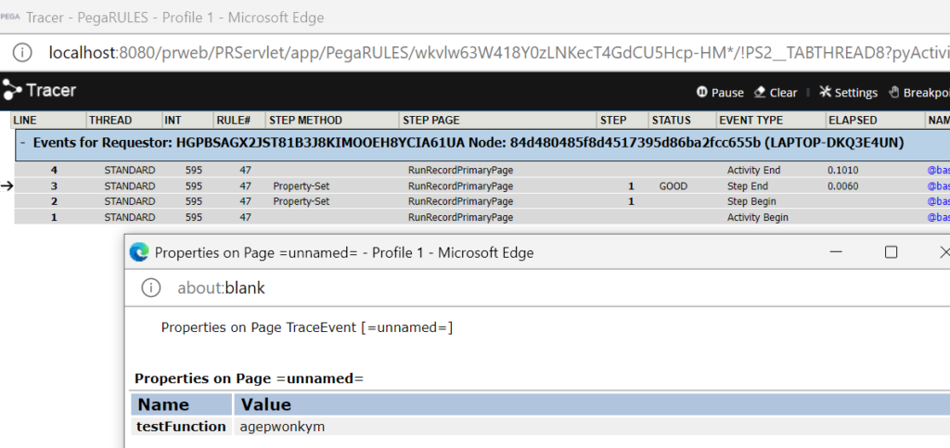Click info icon beside about:blank
Image resolution: width=950 pixels, height=448 pixels.
[151, 288]
